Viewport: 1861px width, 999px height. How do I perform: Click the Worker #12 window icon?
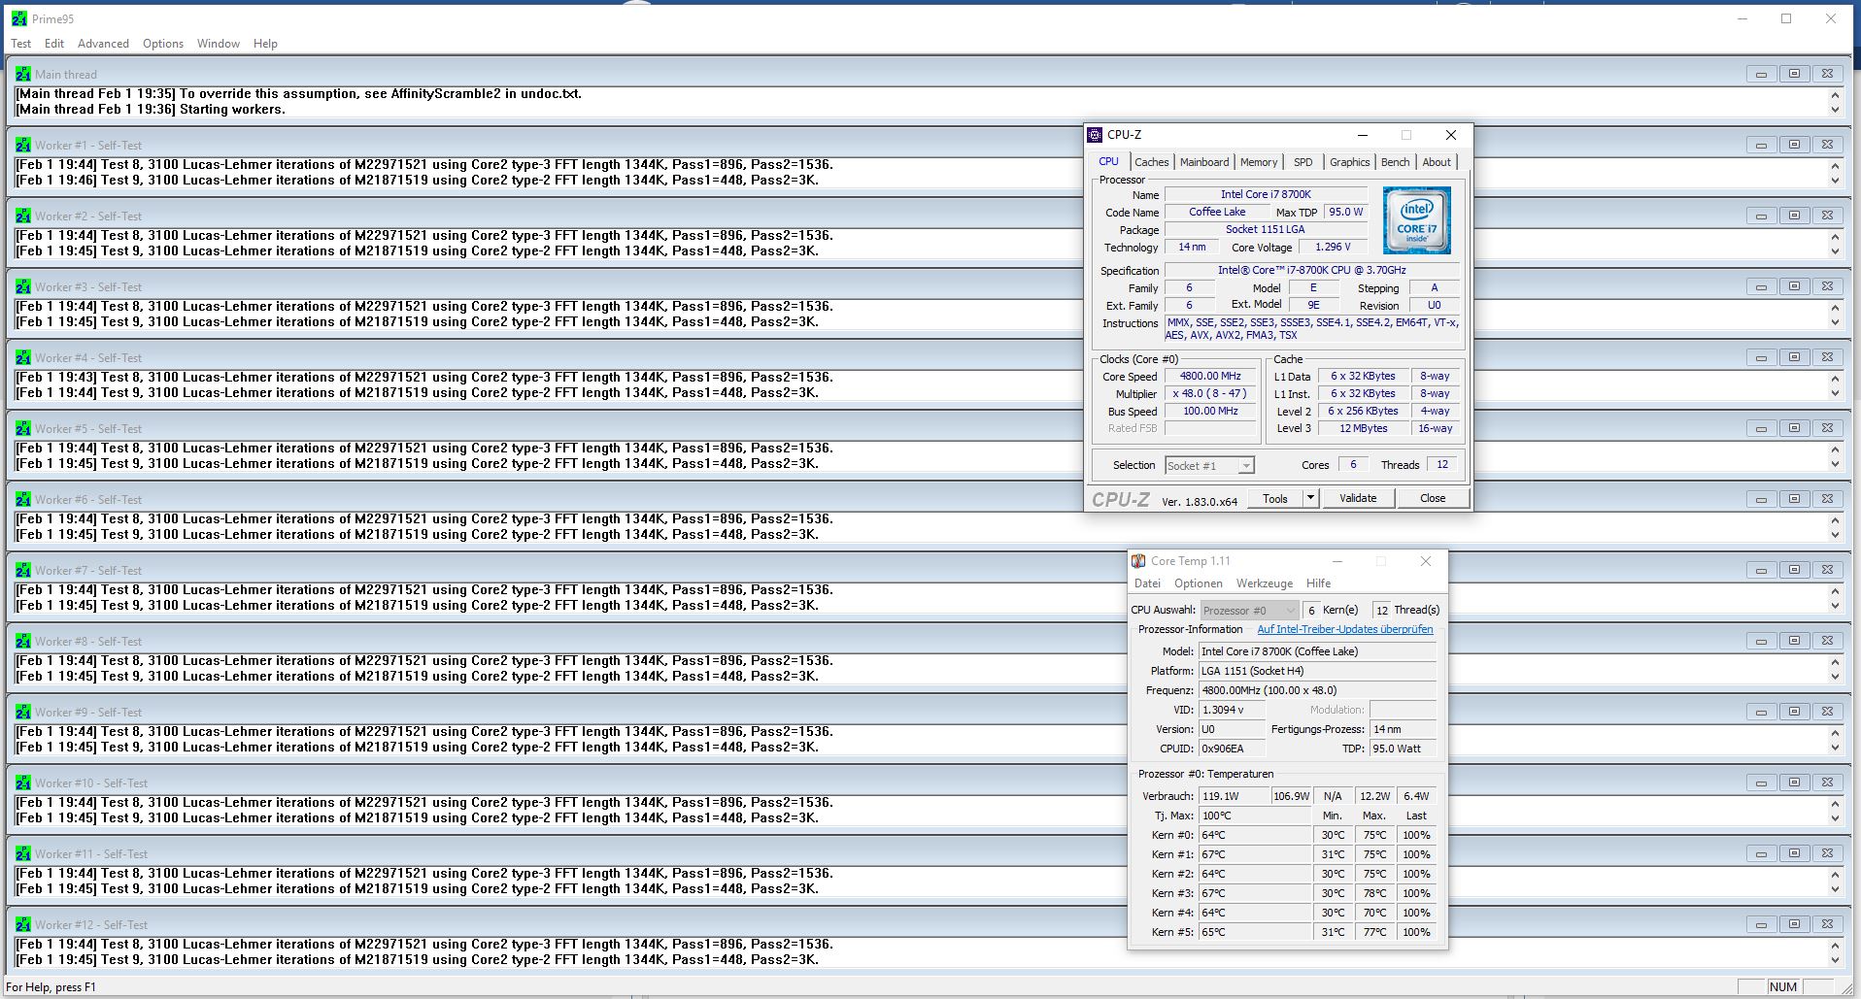click(23, 924)
